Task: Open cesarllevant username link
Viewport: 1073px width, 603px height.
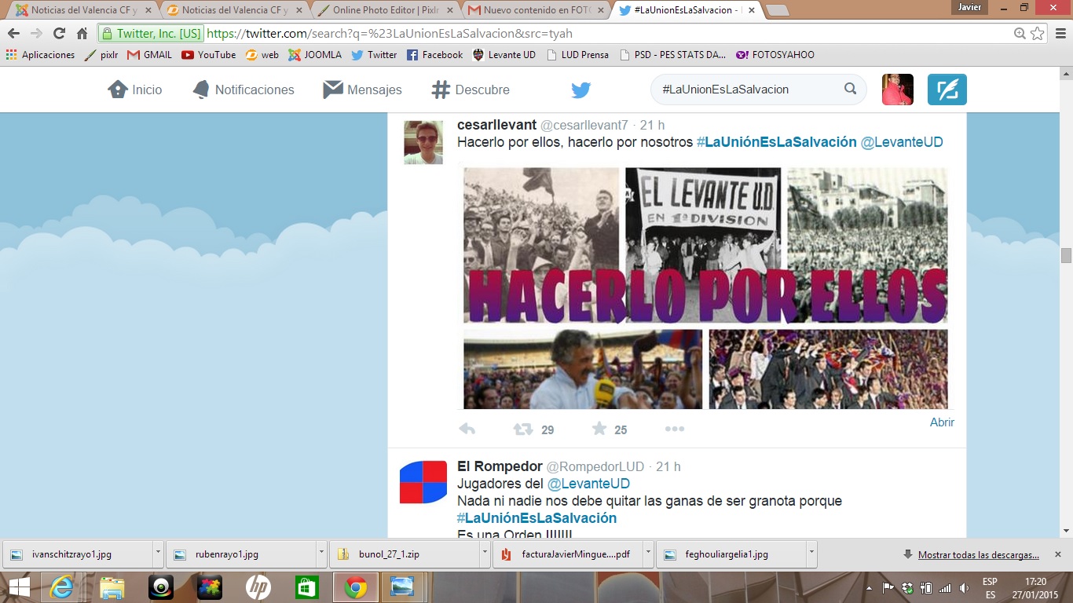Action: click(496, 125)
